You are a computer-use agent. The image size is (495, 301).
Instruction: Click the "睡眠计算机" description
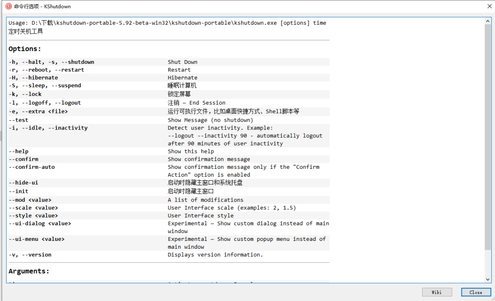tap(182, 86)
